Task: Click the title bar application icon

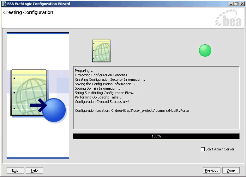Action: pyautogui.click(x=4, y=4)
